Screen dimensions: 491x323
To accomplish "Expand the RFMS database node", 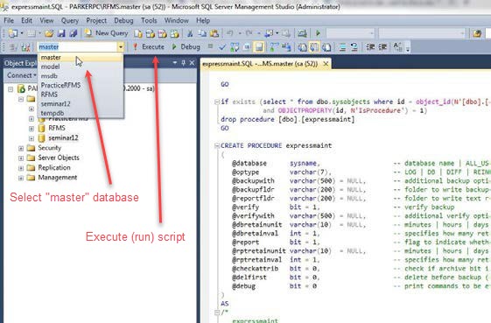I will (x=32, y=129).
